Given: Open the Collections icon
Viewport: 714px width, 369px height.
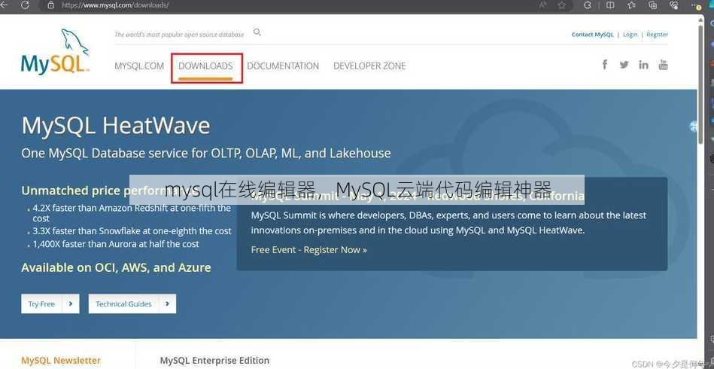Looking at the screenshot, I should coord(652,5).
